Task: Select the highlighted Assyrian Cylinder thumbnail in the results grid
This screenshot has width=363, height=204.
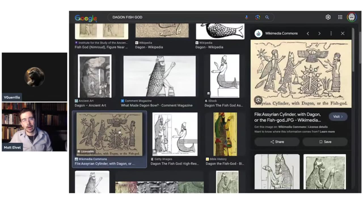Action: pos(109,134)
